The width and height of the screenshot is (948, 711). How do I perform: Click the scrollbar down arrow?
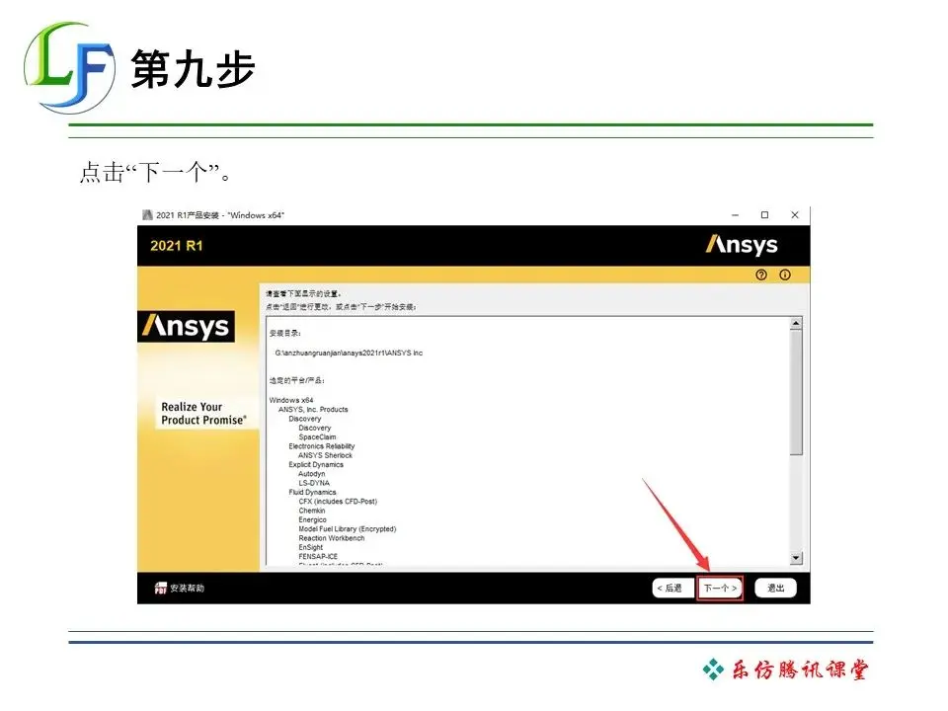[x=796, y=558]
